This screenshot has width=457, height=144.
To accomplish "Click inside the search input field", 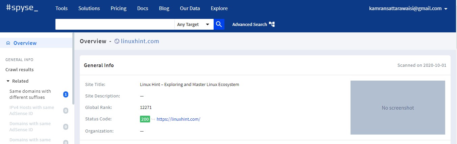I will tap(115, 24).
